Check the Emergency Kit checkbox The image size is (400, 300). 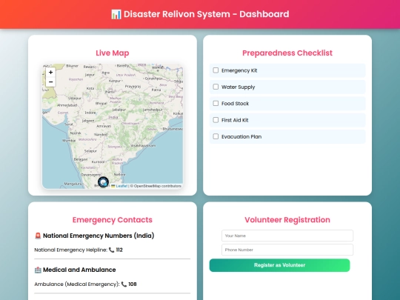click(216, 70)
